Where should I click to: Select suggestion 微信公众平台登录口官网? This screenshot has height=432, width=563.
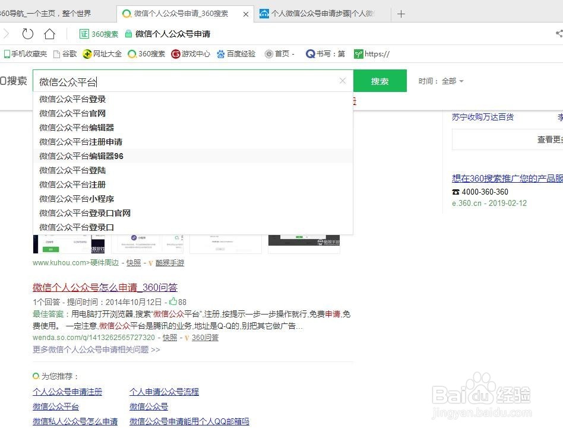tap(193, 213)
